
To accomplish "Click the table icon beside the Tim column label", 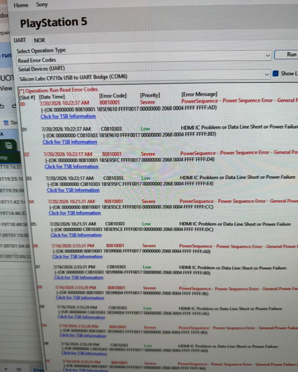I will (6, 123).
